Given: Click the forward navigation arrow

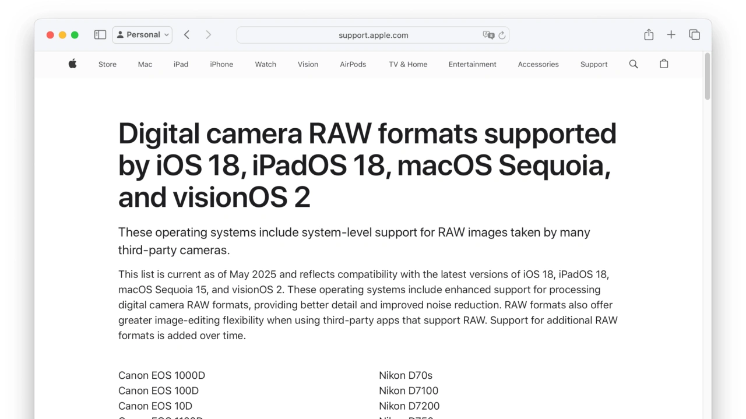Looking at the screenshot, I should coord(208,35).
